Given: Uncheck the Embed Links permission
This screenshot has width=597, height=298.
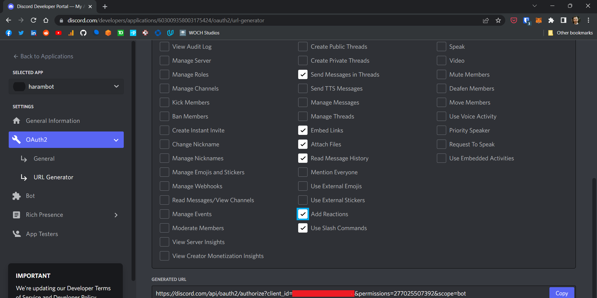Looking at the screenshot, I should 303,130.
